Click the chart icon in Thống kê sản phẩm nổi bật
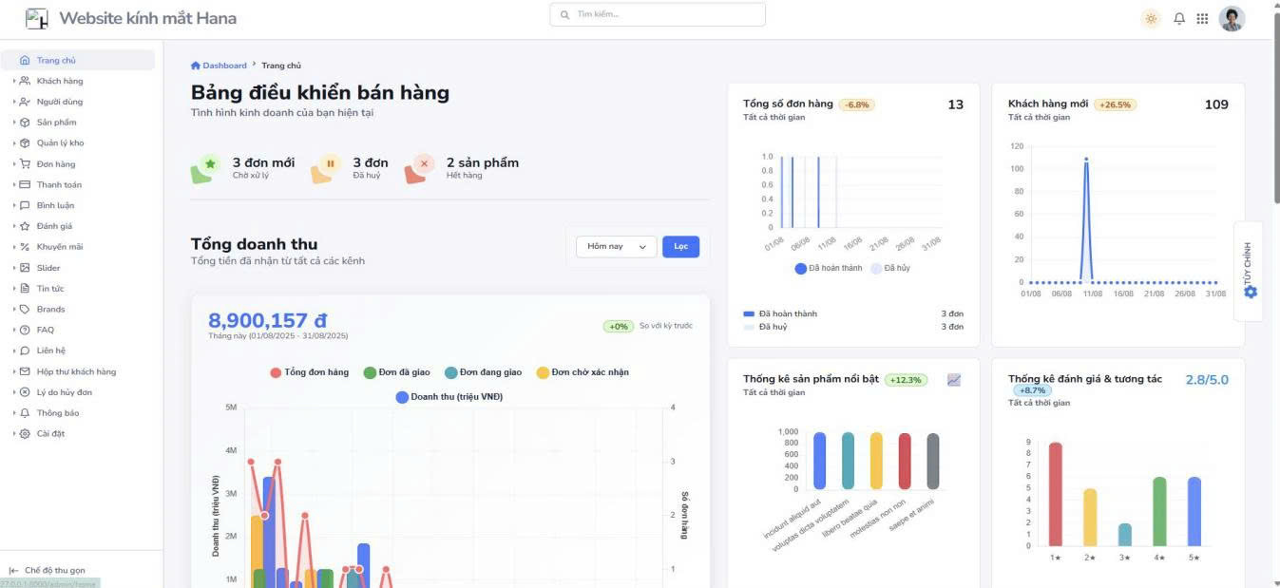The image size is (1280, 588). point(954,380)
